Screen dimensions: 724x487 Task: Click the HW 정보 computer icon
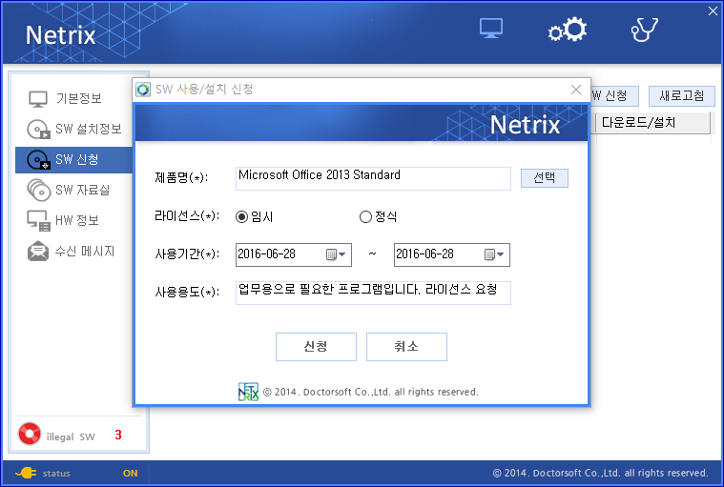[x=38, y=221]
